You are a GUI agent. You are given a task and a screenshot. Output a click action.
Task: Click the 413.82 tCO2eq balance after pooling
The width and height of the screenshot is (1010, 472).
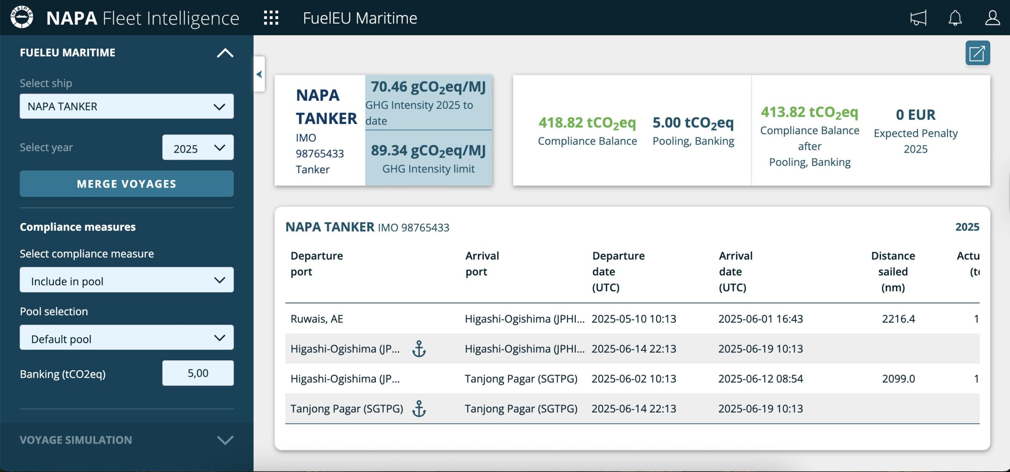click(x=810, y=112)
